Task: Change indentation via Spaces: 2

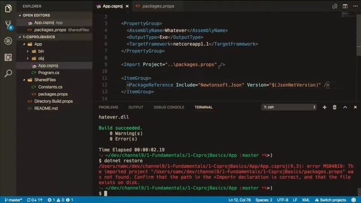Action: tap(263, 200)
